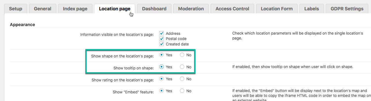Screen dimensions: 371x101
Task: Disable the Embed feature with No
Action: pyautogui.click(x=182, y=91)
